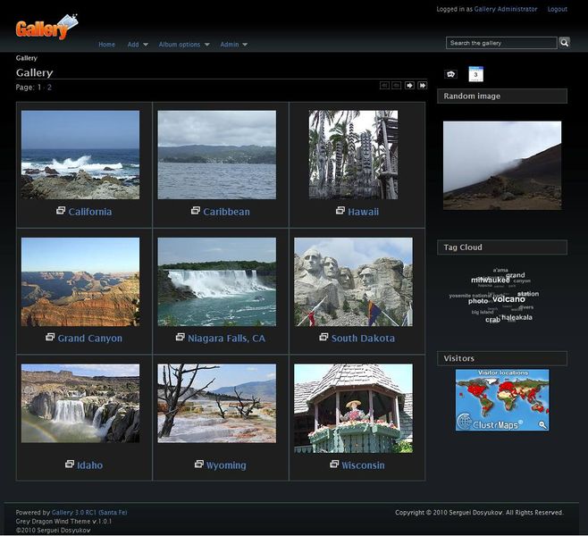Open the Gallery Administrator profile link
Screen dimensions: 588x536
506,9
